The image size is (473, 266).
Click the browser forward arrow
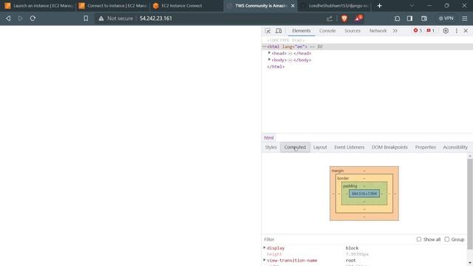[20, 18]
